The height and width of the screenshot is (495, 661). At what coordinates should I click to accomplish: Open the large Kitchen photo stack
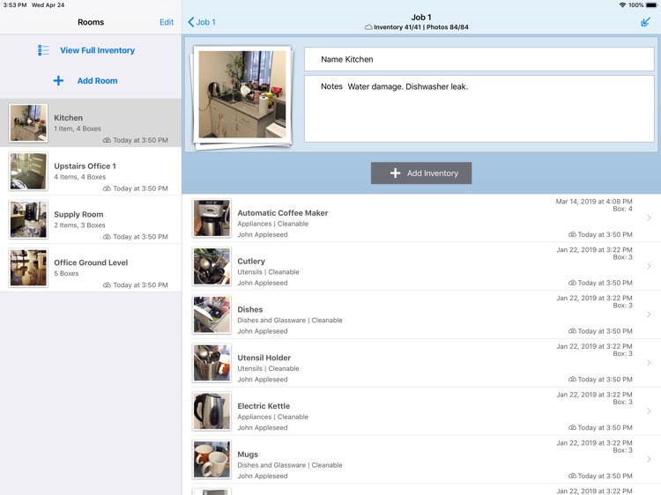(x=242, y=97)
